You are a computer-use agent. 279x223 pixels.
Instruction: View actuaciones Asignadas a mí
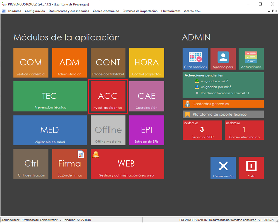(x=214, y=81)
